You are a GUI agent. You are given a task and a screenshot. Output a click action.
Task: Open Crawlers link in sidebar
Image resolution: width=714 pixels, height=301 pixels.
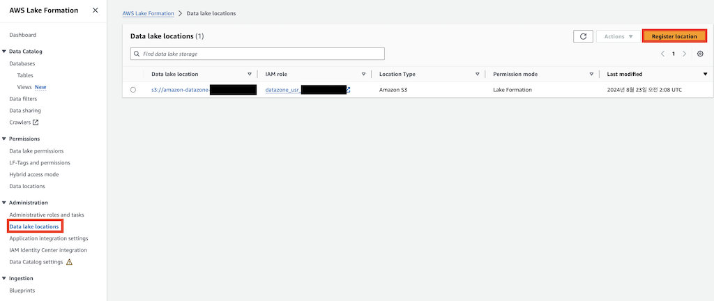point(20,123)
